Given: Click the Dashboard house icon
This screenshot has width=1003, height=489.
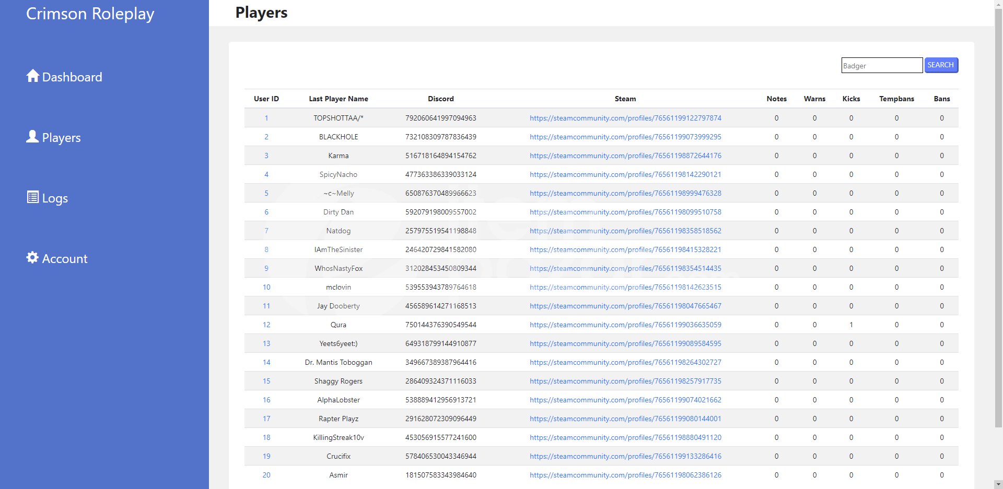Looking at the screenshot, I should [33, 76].
